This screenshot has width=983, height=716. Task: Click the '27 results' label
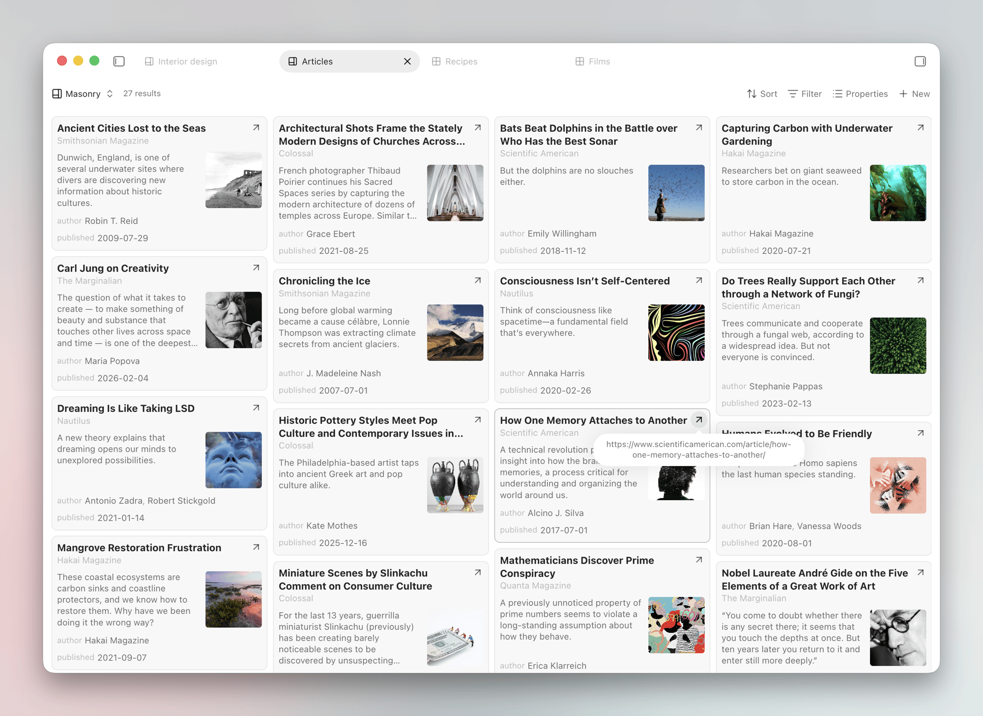pyautogui.click(x=142, y=93)
